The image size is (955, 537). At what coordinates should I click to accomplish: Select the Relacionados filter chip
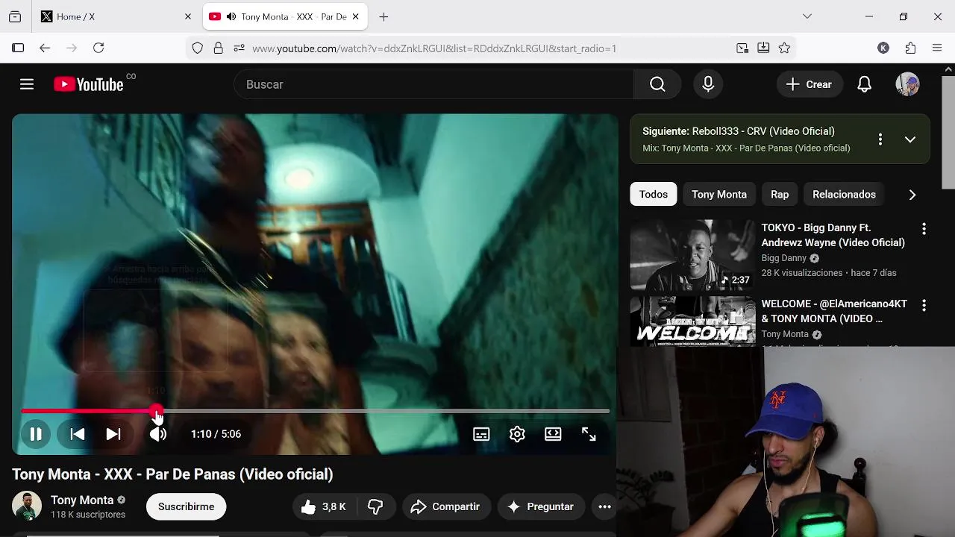(844, 194)
